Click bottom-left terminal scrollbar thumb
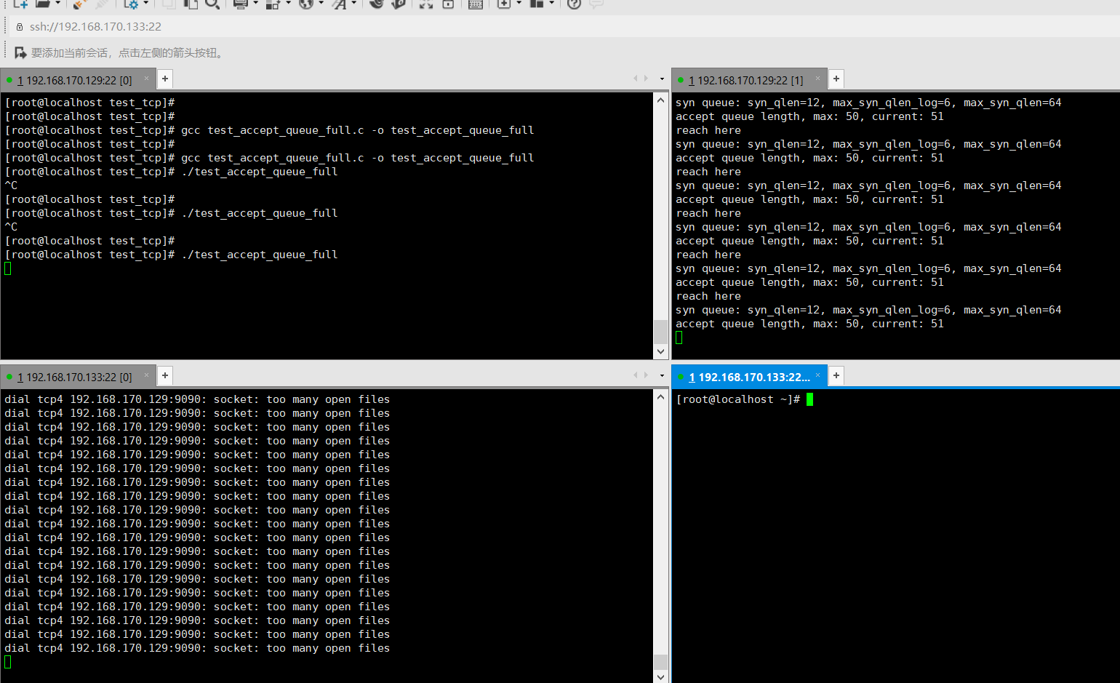1120x683 pixels. click(x=660, y=662)
